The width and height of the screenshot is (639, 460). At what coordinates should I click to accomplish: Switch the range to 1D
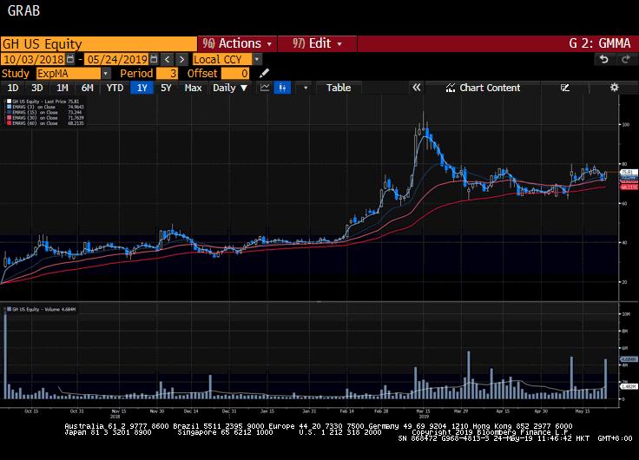click(13, 88)
